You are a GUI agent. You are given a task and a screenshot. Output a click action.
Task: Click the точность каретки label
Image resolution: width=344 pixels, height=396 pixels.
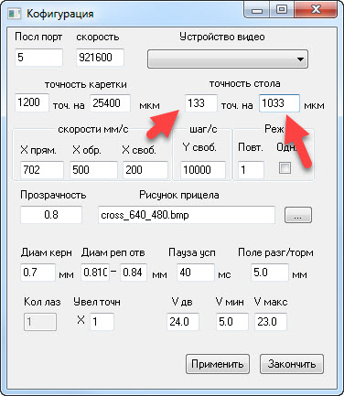click(x=86, y=84)
